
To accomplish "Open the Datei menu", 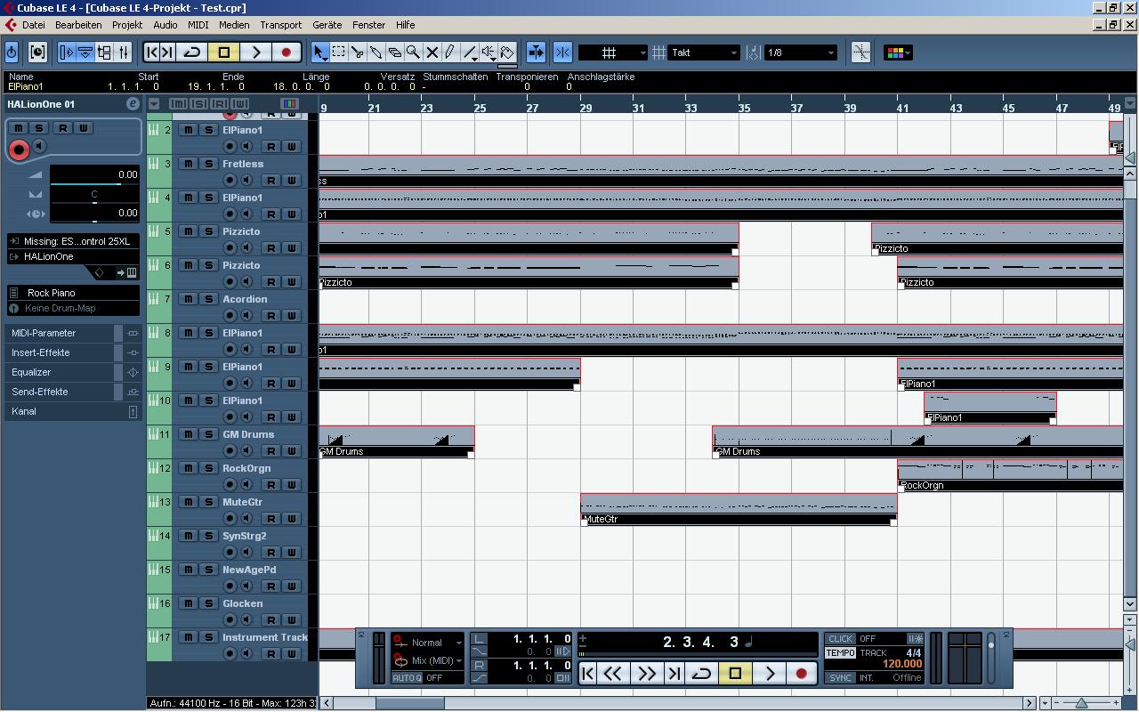I will click(34, 25).
